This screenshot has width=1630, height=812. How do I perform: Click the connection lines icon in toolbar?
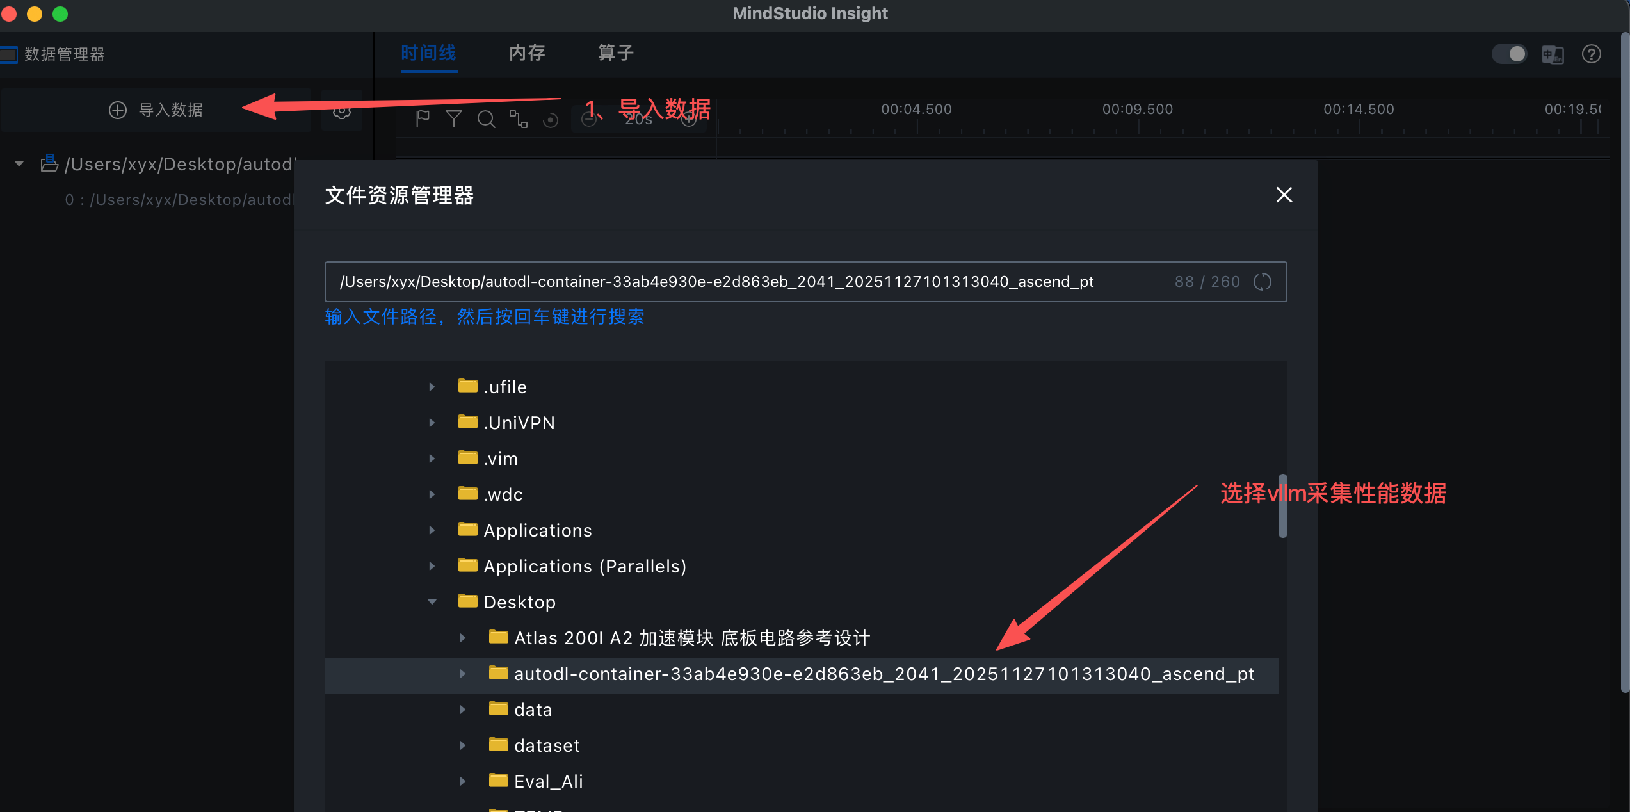click(518, 119)
